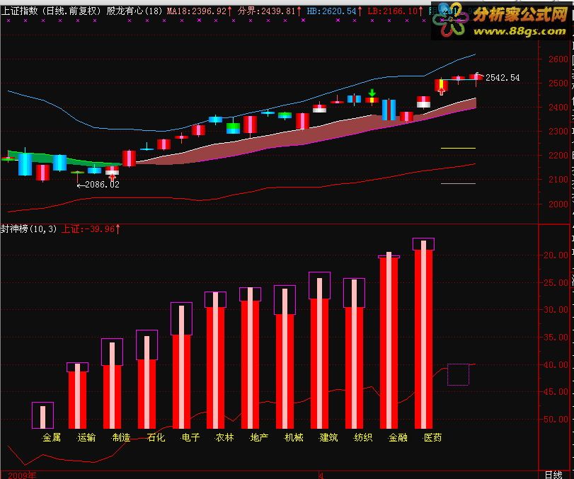Click the 制造 sector label
The image size is (574, 479).
pos(121,438)
